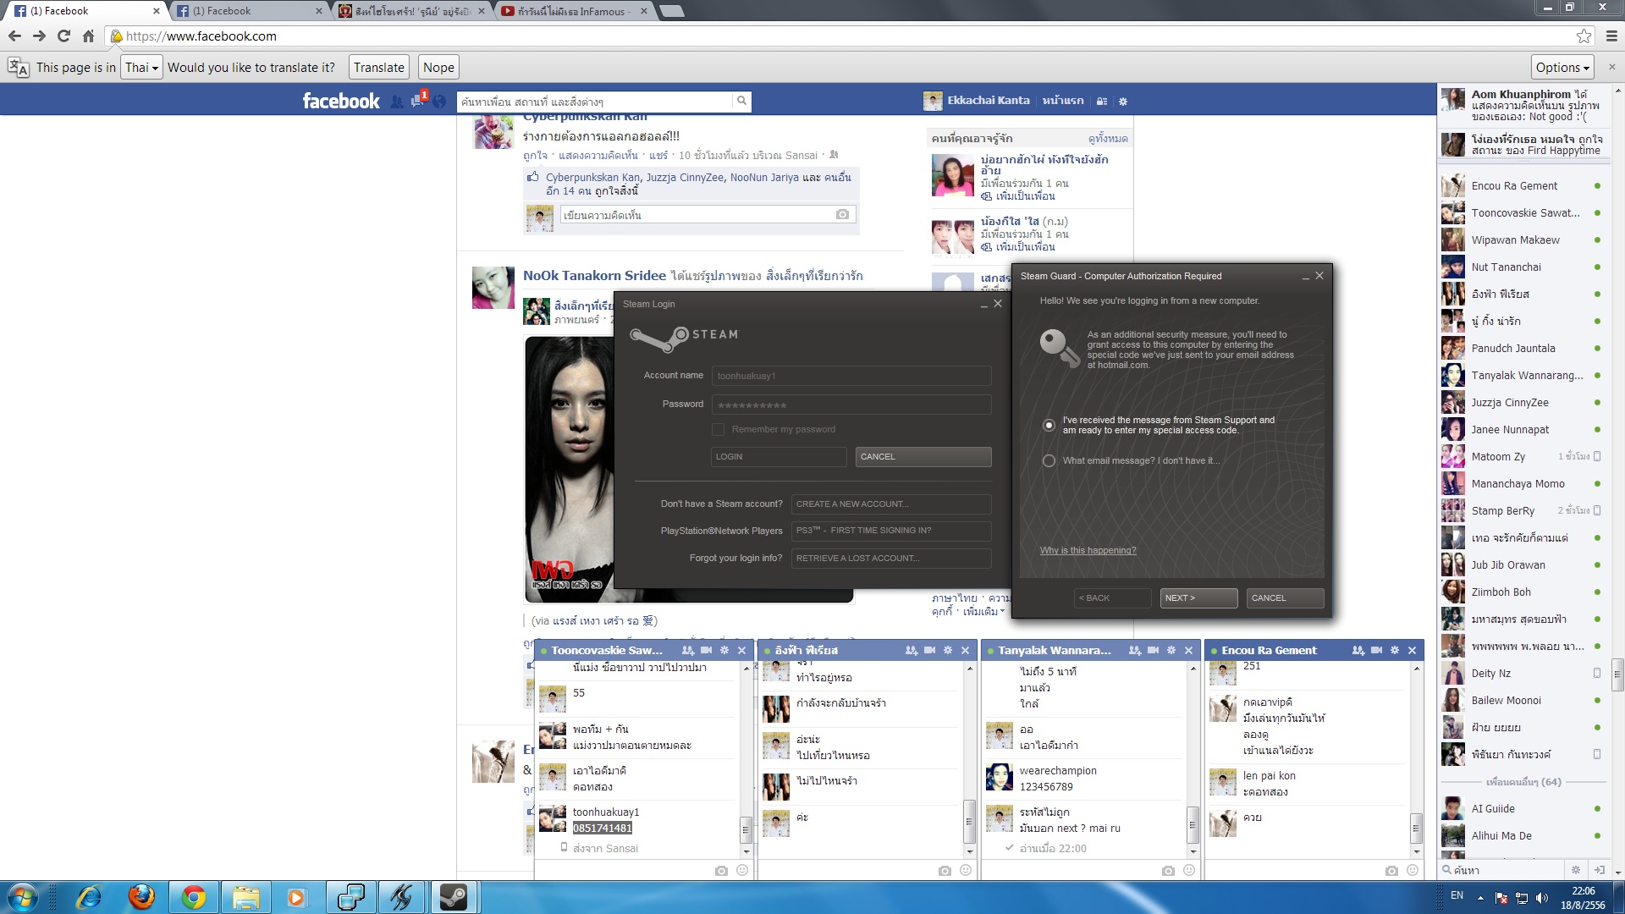Open the Thai language dropdown in translate bar
Viewport: 1625px width, 914px height.
click(x=141, y=68)
